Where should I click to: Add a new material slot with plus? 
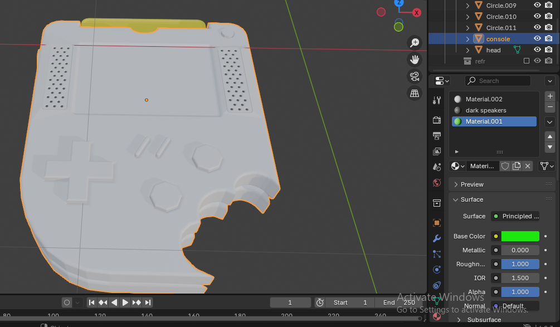[x=550, y=96]
